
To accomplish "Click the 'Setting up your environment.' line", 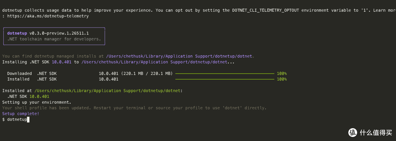I will click(x=37, y=102).
